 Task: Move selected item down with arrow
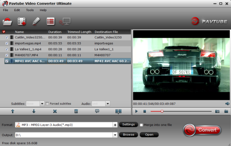[34, 111]
